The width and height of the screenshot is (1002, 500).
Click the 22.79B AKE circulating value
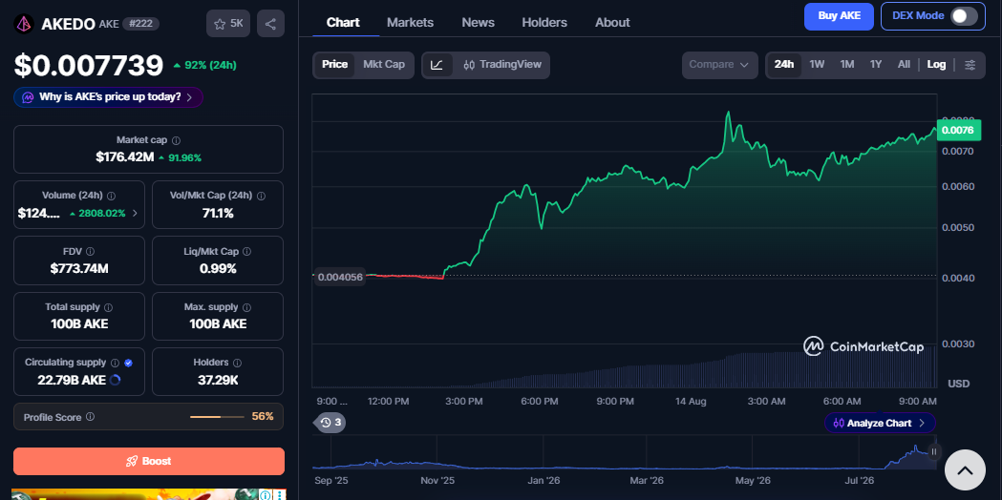pos(72,381)
